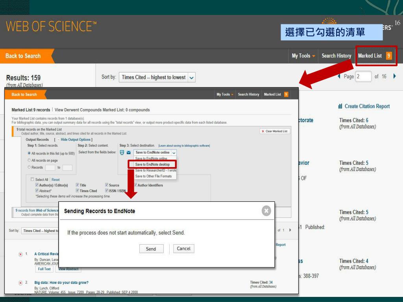
Task: Toggle the Abstract field checkbox
Action: [x=37, y=191]
